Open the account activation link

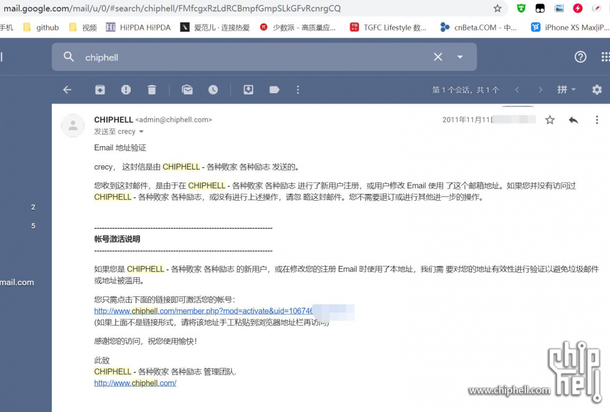[204, 311]
